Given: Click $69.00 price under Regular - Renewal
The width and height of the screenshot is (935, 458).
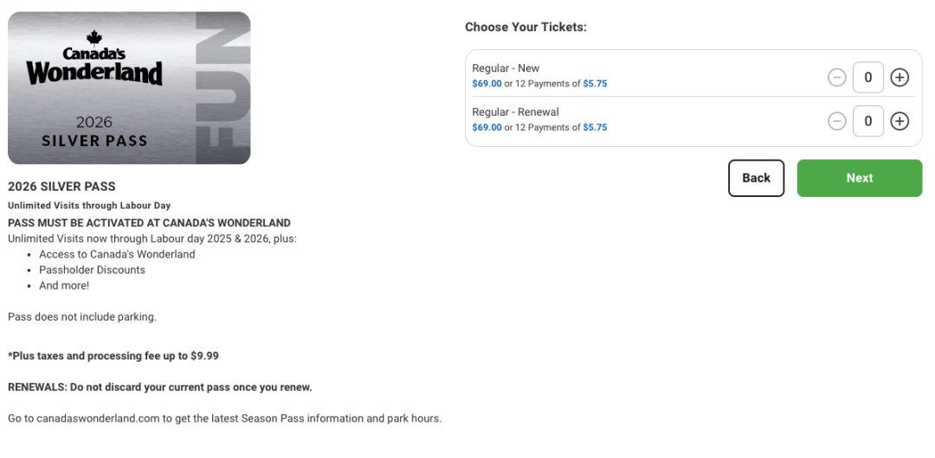Looking at the screenshot, I should click(487, 127).
